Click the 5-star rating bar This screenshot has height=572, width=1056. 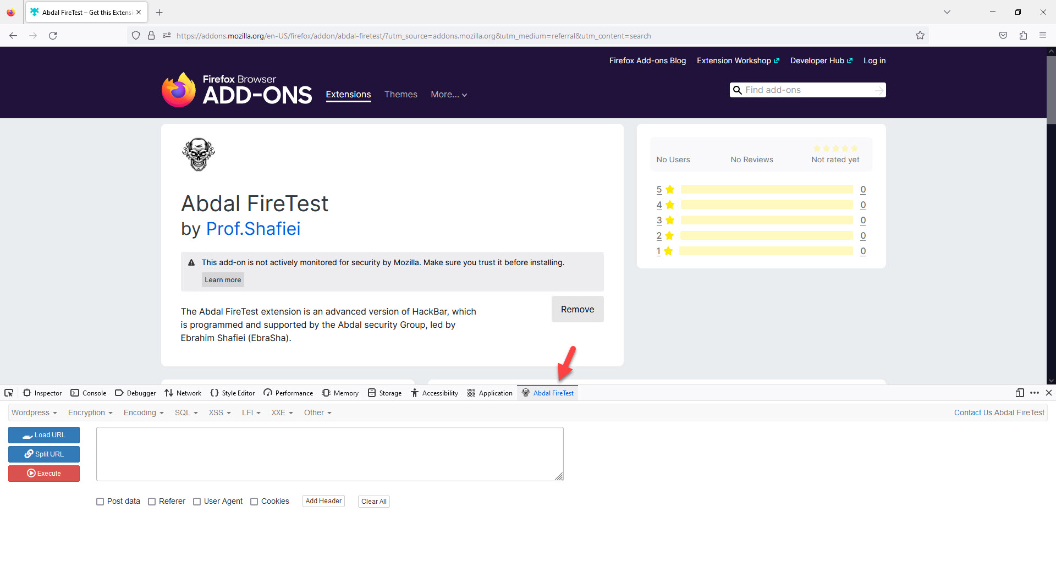point(767,189)
